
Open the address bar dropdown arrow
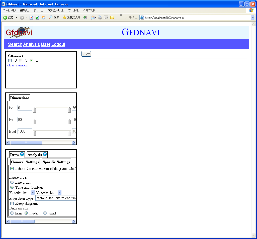point(252,18)
